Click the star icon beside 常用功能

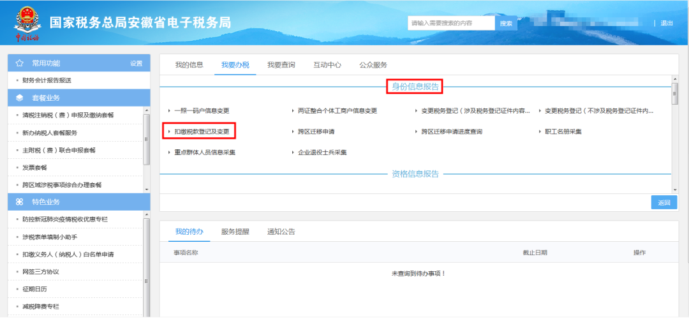point(19,63)
